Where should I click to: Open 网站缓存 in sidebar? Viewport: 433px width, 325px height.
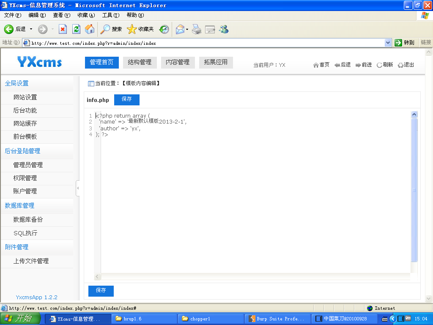[x=25, y=124]
